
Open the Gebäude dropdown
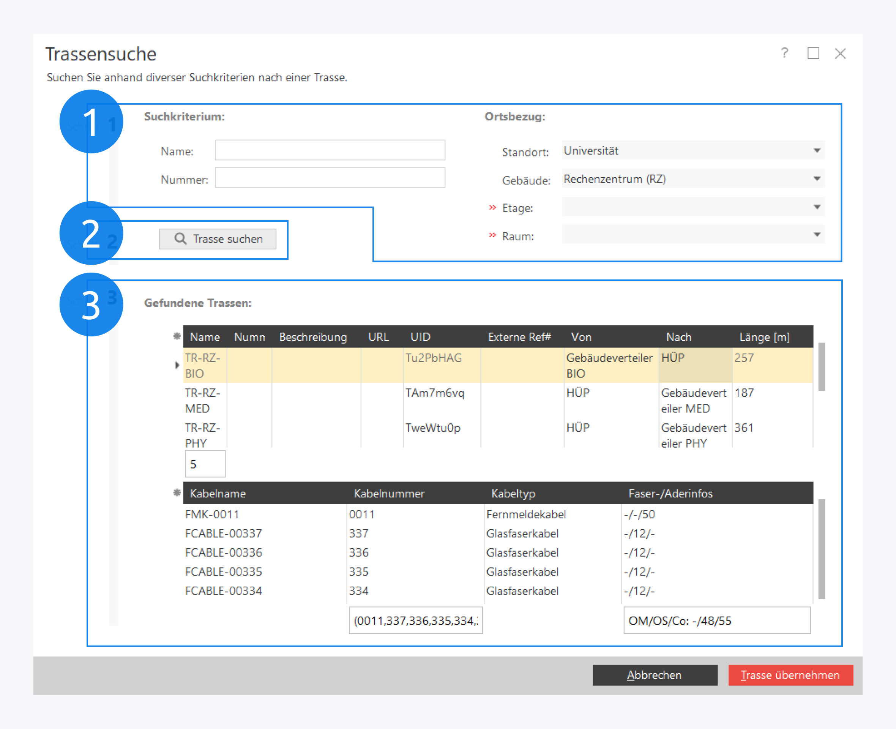pyautogui.click(x=817, y=179)
